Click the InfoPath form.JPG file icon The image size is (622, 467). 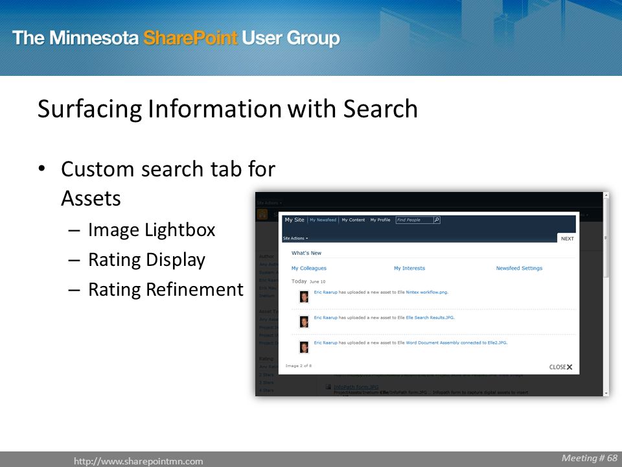(328, 387)
